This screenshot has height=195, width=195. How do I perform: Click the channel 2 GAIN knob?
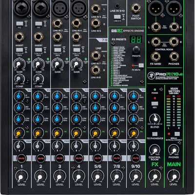(x=39, y=64)
